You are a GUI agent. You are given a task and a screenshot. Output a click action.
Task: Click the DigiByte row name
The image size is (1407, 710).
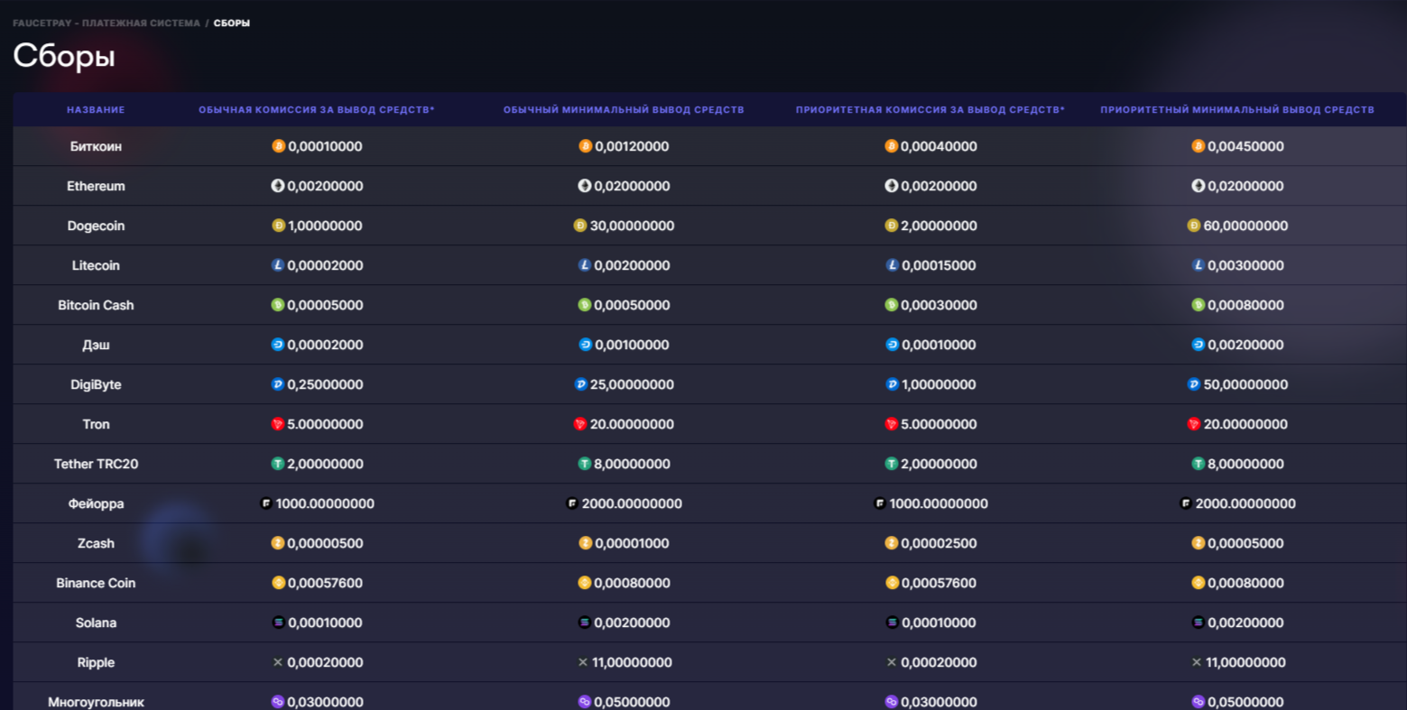96,384
